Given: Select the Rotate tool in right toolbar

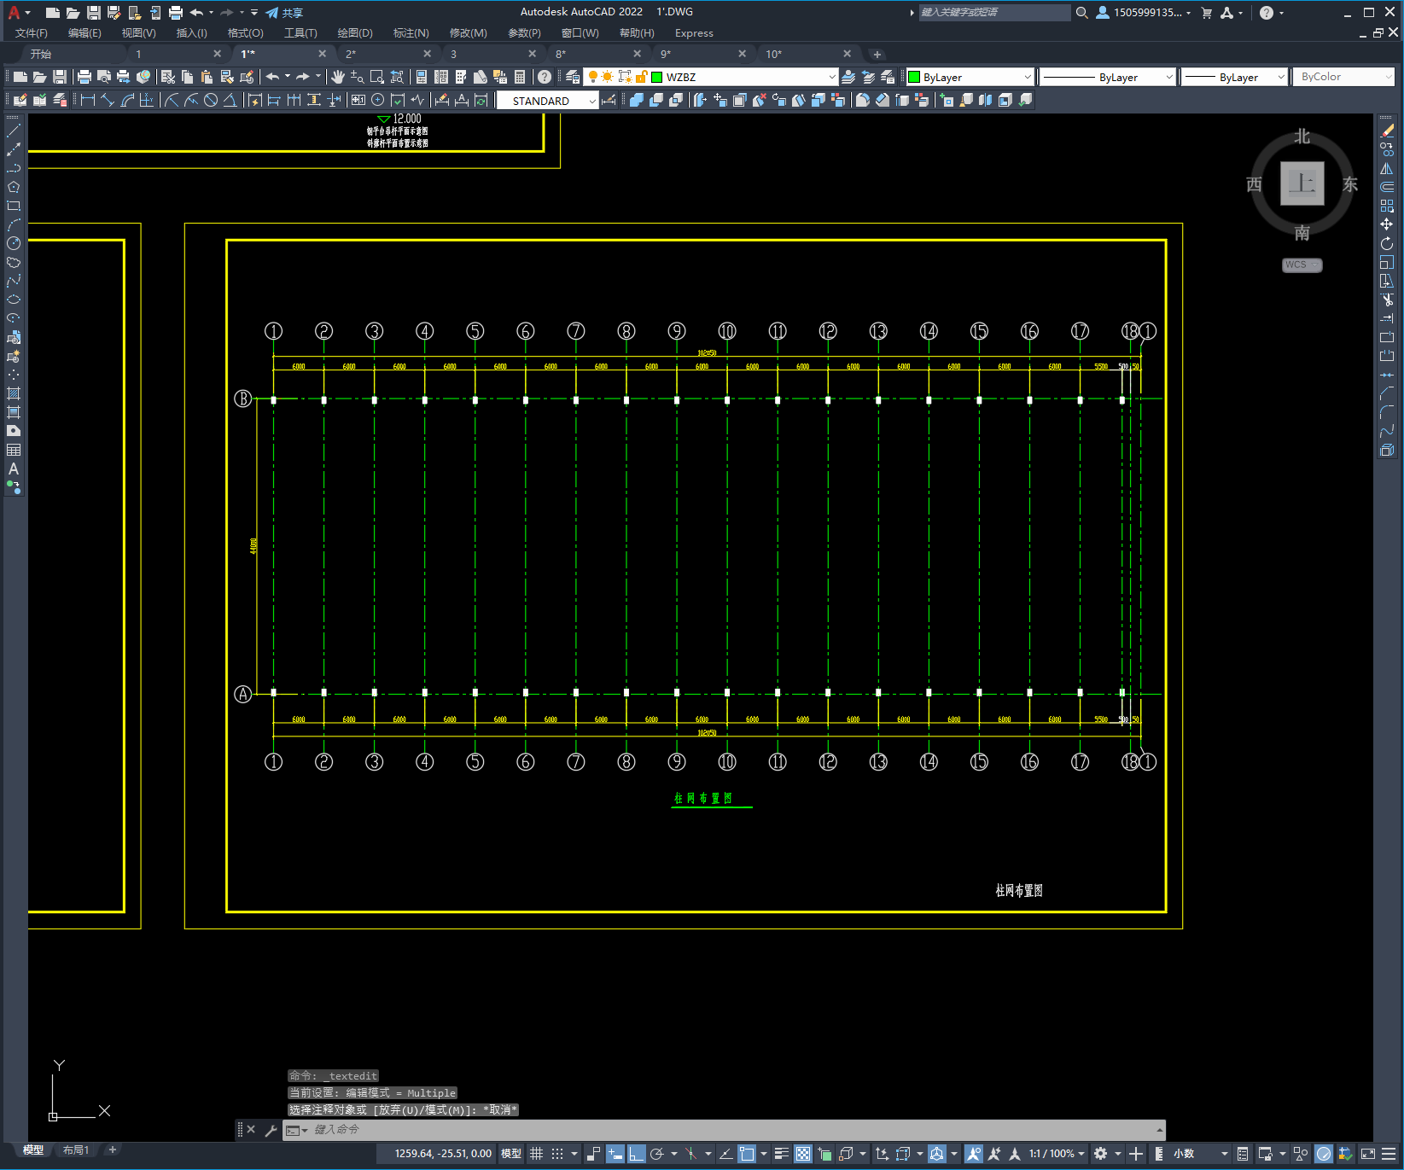Looking at the screenshot, I should click(x=1387, y=243).
